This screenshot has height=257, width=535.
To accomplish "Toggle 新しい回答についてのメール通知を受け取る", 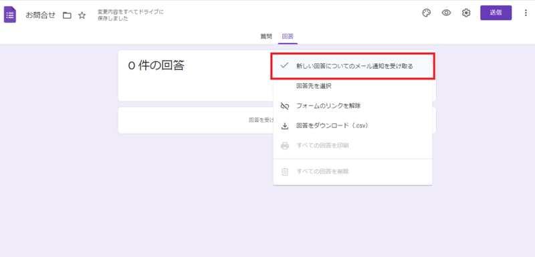I will tap(353, 66).
